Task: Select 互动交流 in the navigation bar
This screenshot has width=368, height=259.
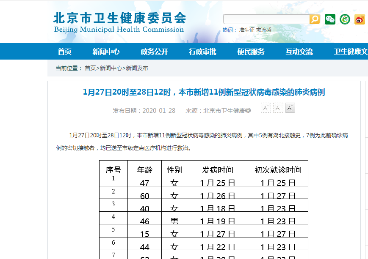Action: (299, 52)
